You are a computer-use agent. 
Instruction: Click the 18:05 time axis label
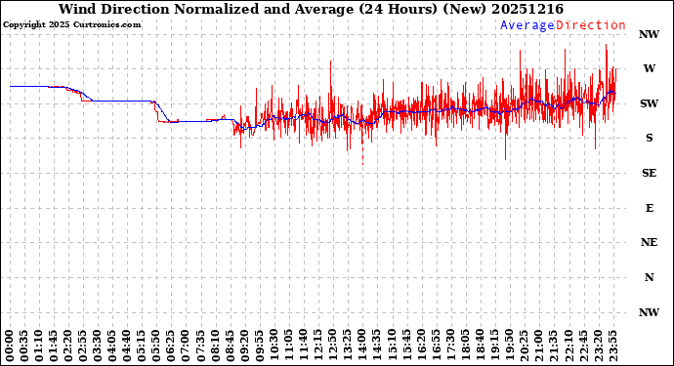[x=465, y=346]
